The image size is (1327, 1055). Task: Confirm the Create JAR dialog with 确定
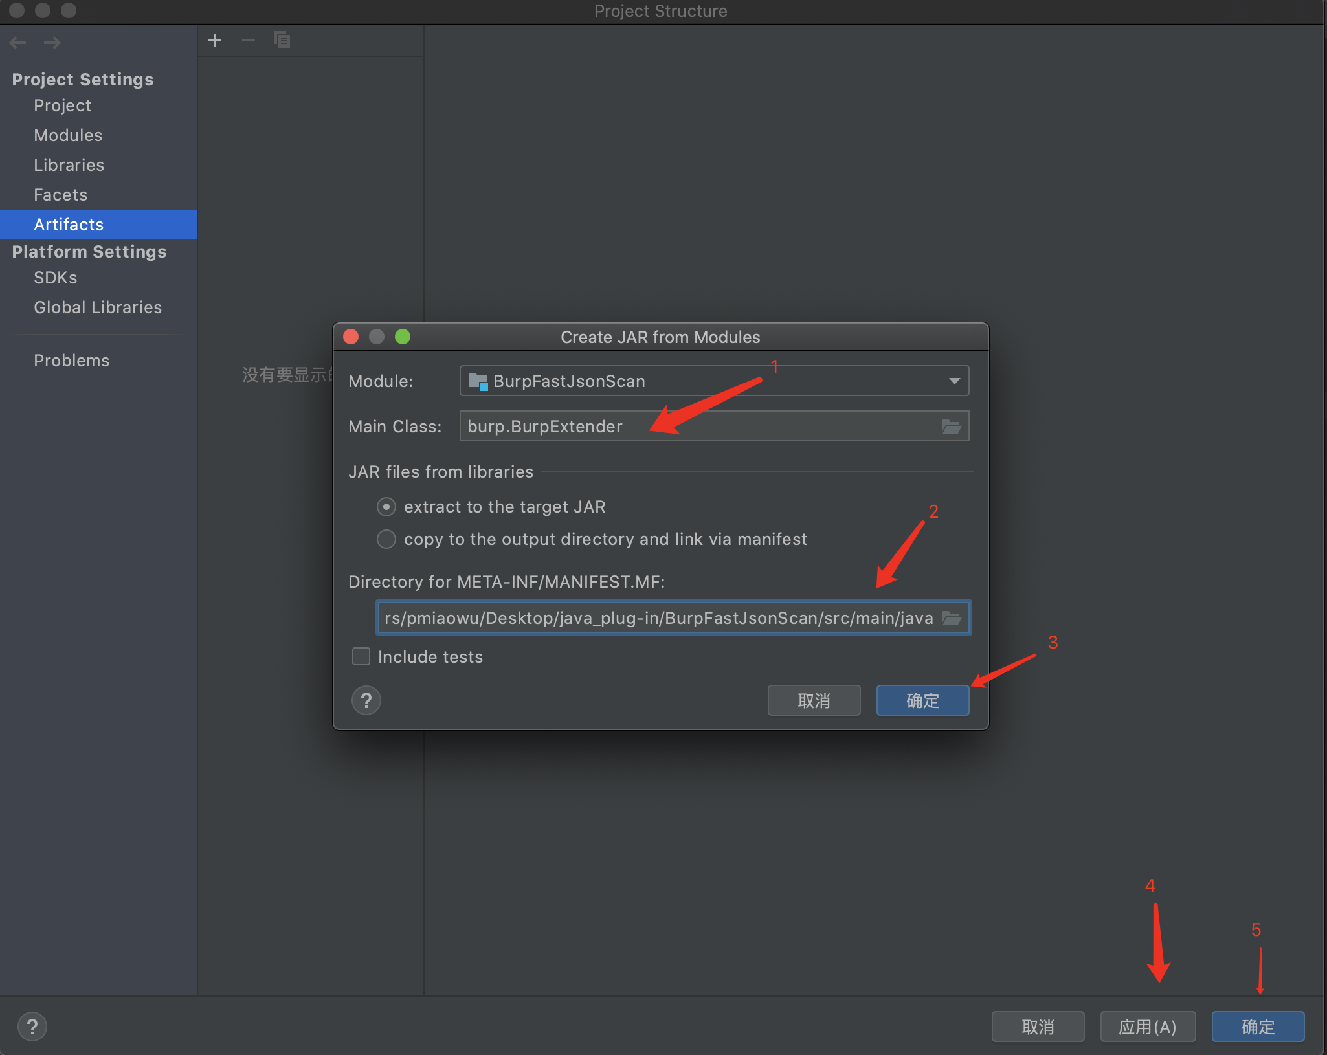922,700
